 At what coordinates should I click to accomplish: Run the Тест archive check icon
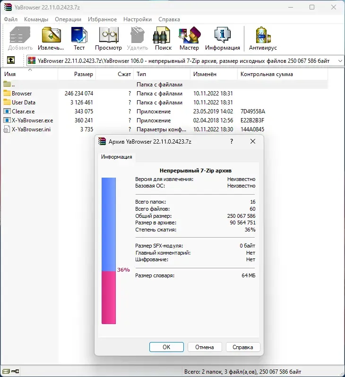point(79,35)
